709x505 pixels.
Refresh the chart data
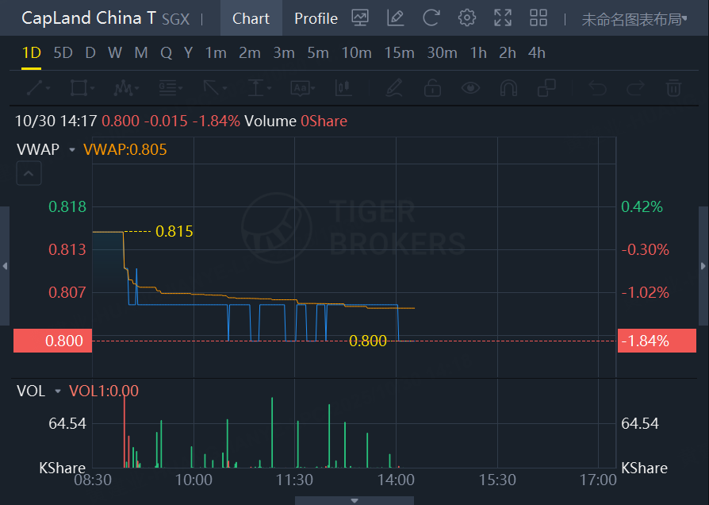[x=431, y=17]
